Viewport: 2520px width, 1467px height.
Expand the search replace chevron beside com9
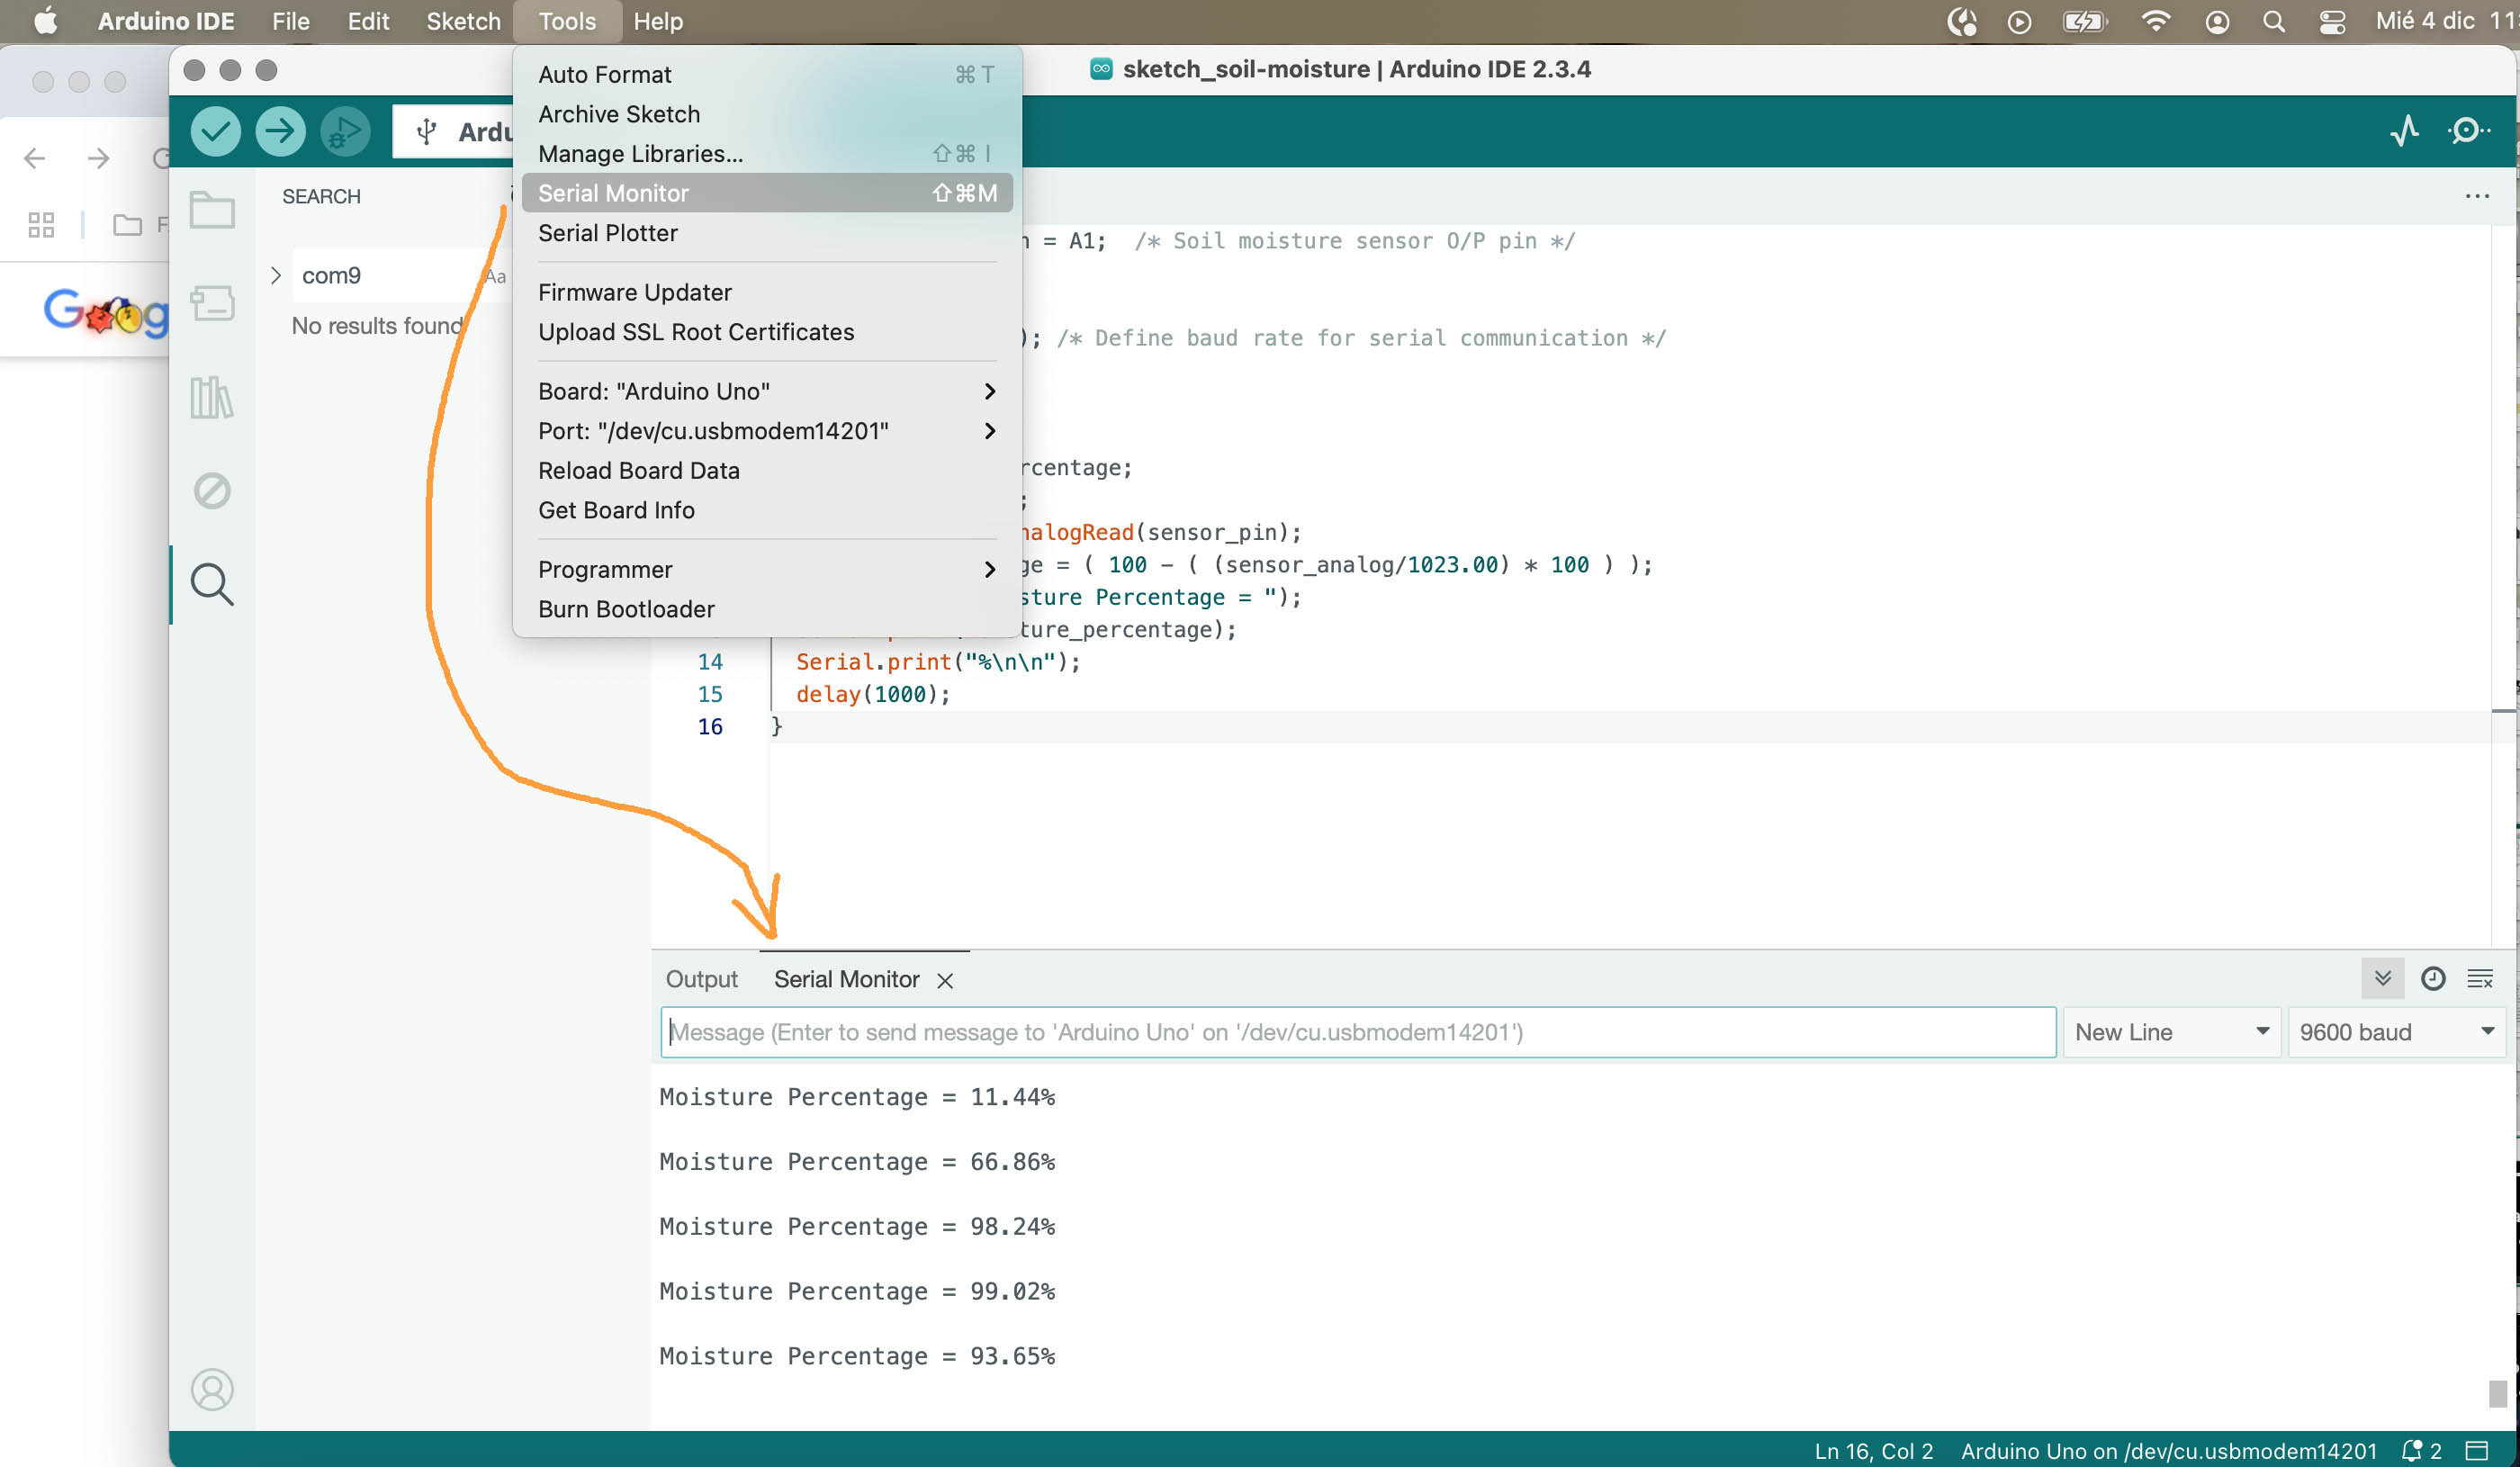click(x=276, y=275)
